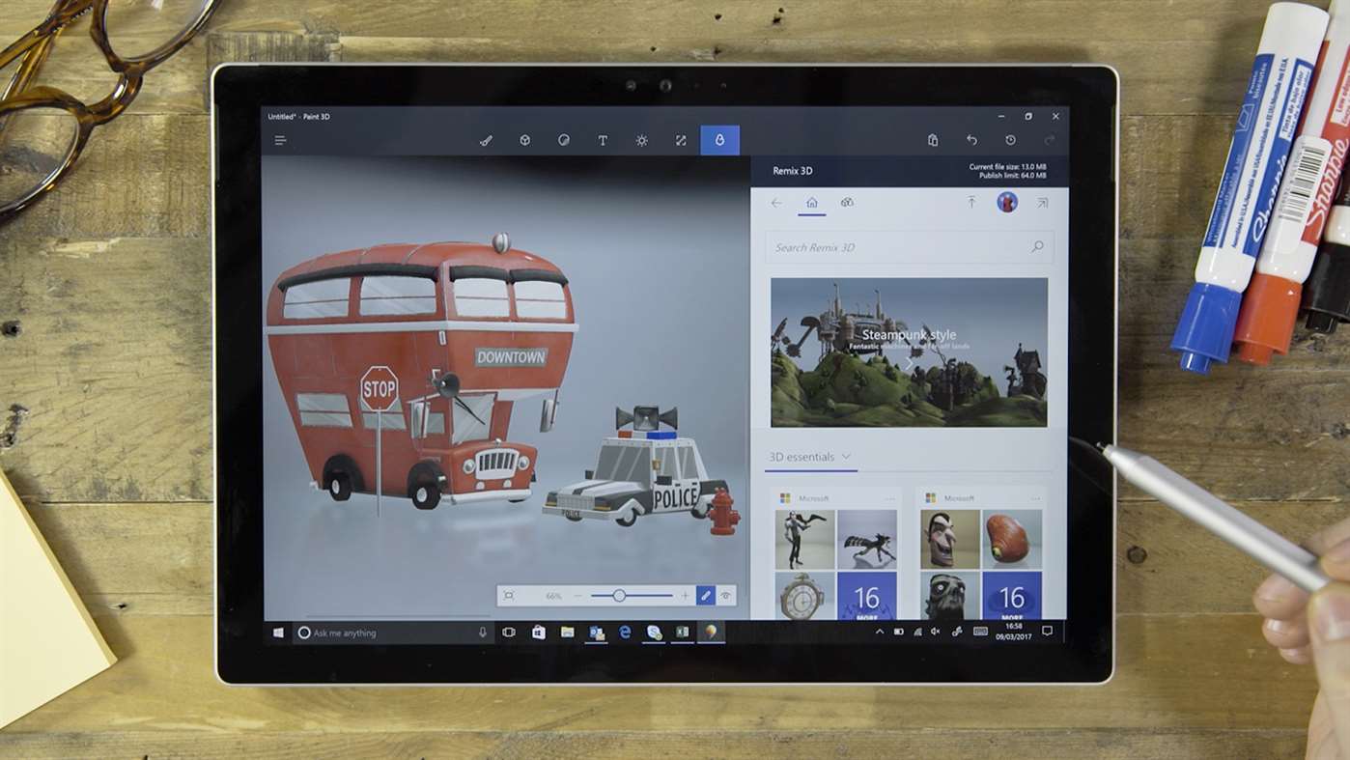Open options menu on second Microsoft card
Viewport: 1350px width, 760px height.
[x=1034, y=498]
